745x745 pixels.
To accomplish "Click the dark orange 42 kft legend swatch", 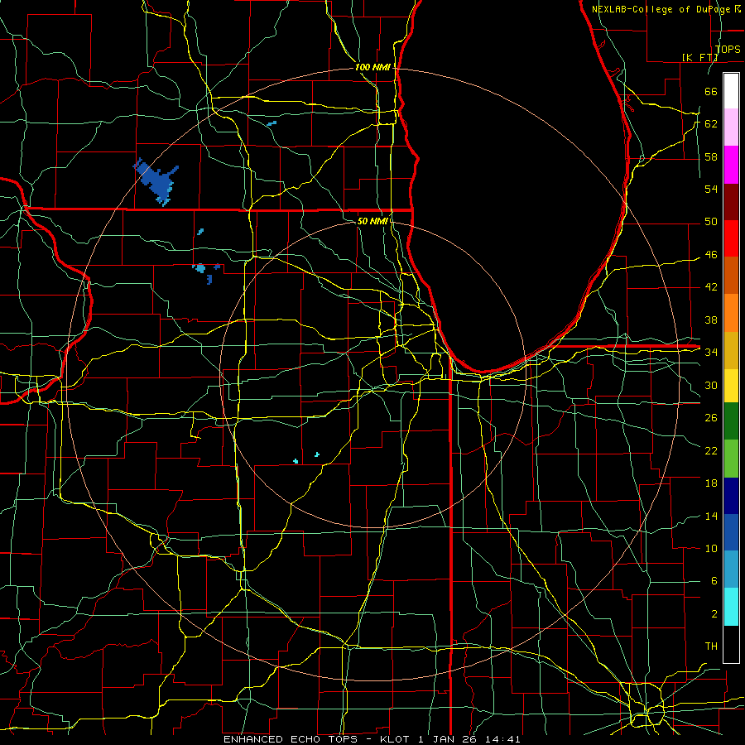I will click(x=731, y=275).
